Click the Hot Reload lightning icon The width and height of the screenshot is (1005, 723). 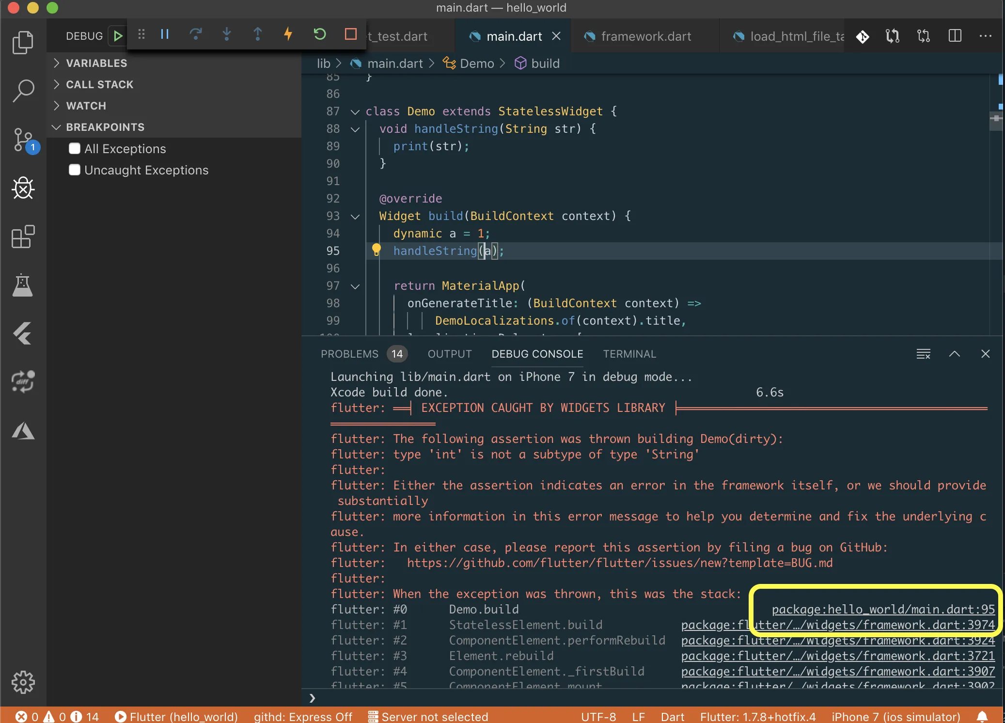(x=288, y=34)
